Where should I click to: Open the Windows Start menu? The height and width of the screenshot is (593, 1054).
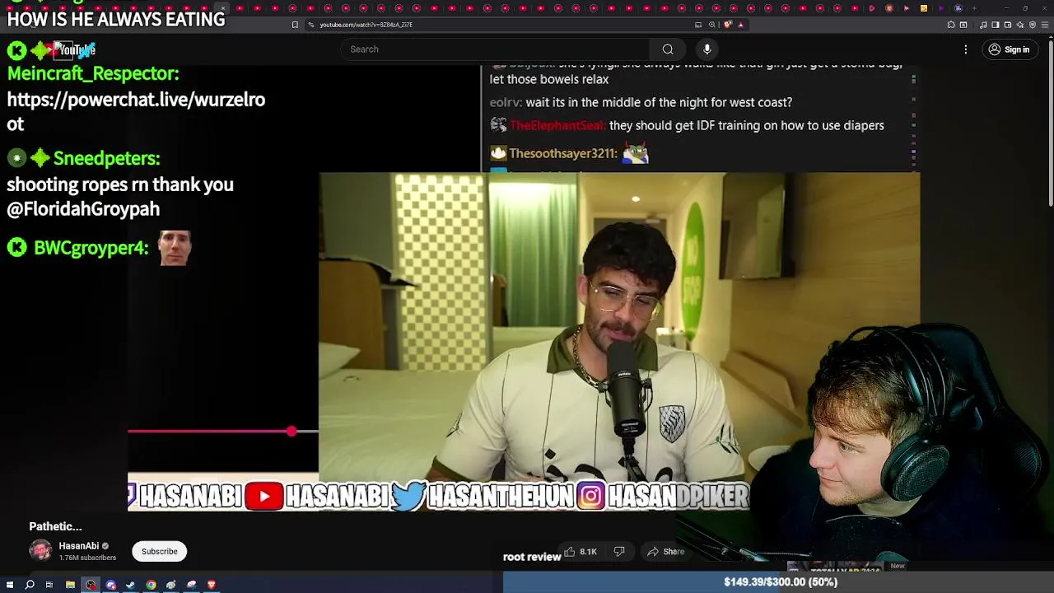click(x=10, y=585)
